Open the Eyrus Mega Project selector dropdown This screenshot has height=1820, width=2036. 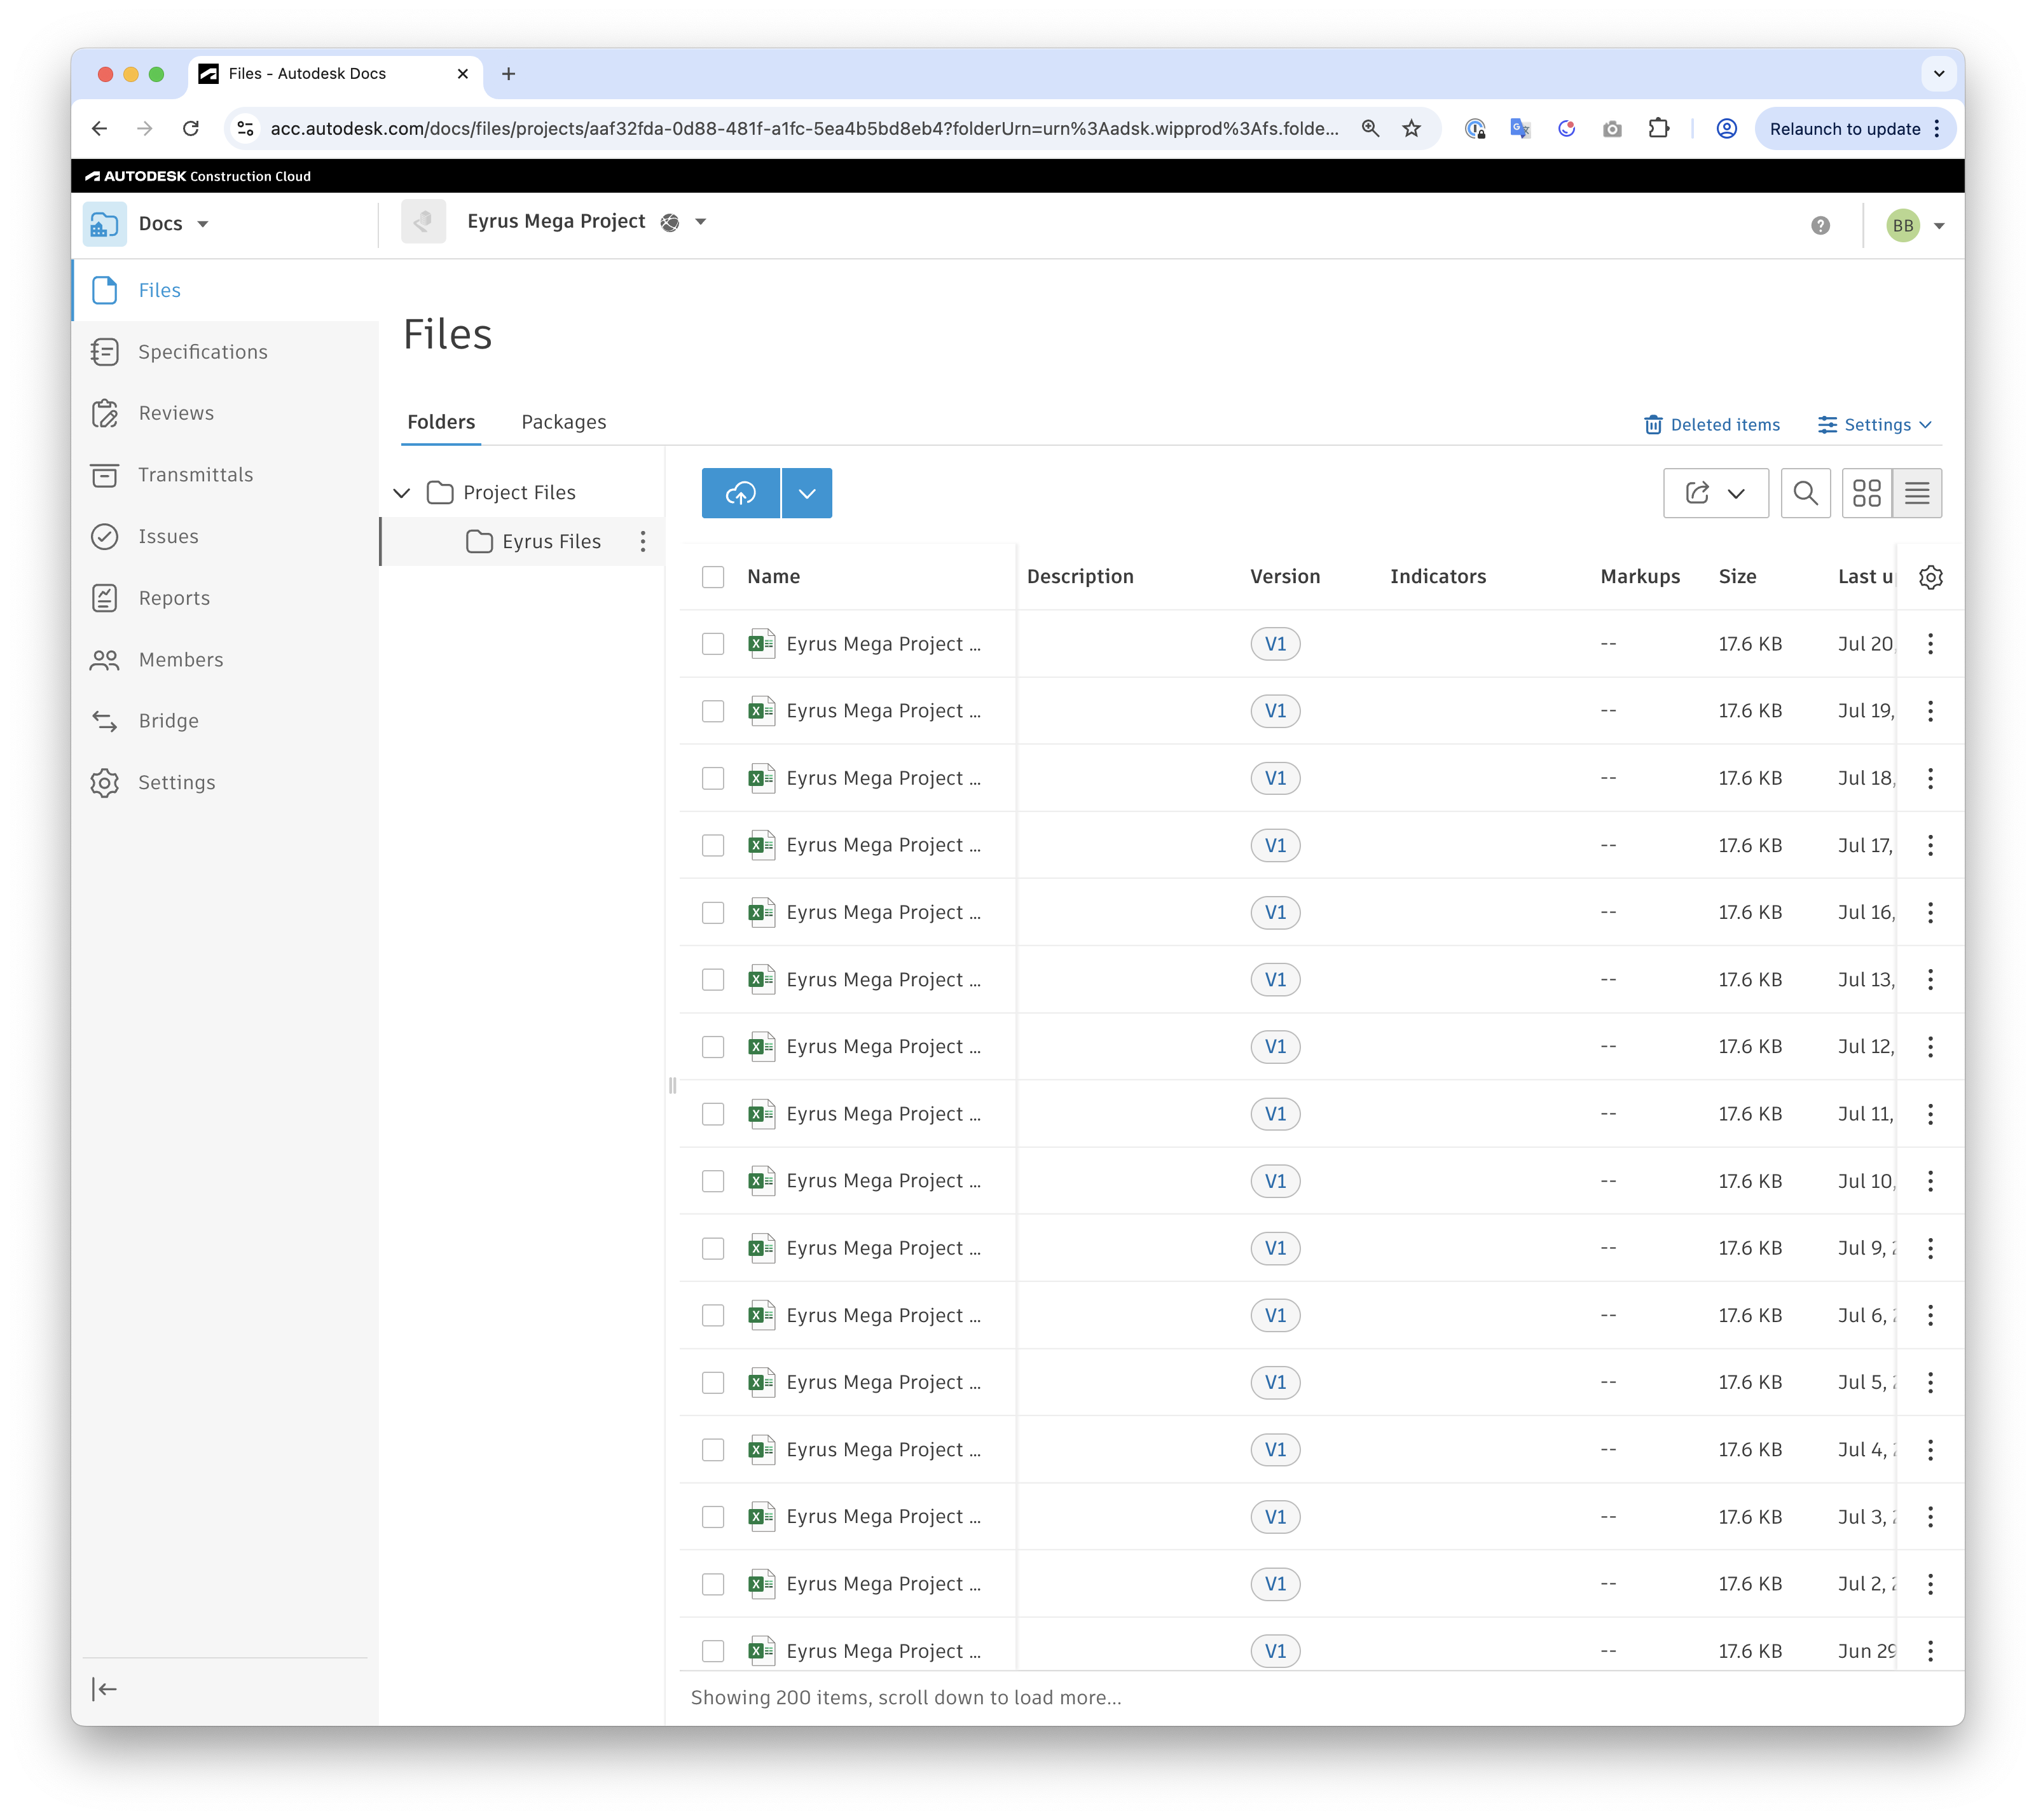pyautogui.click(x=701, y=222)
